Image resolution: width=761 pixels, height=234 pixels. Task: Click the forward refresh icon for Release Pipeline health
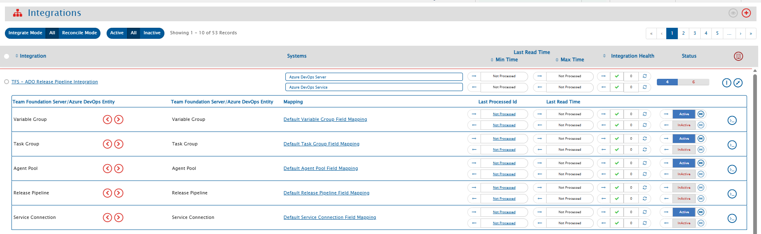(645, 188)
